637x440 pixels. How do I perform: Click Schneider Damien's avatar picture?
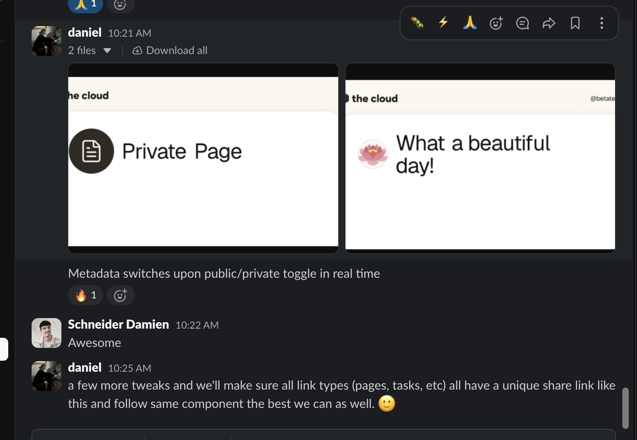point(46,333)
